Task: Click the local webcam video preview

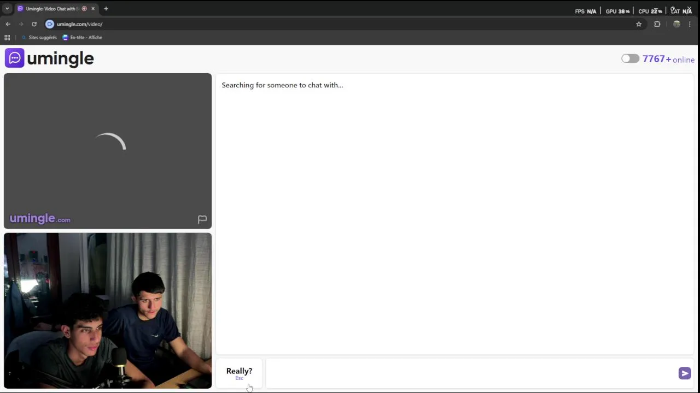Action: [x=108, y=311]
